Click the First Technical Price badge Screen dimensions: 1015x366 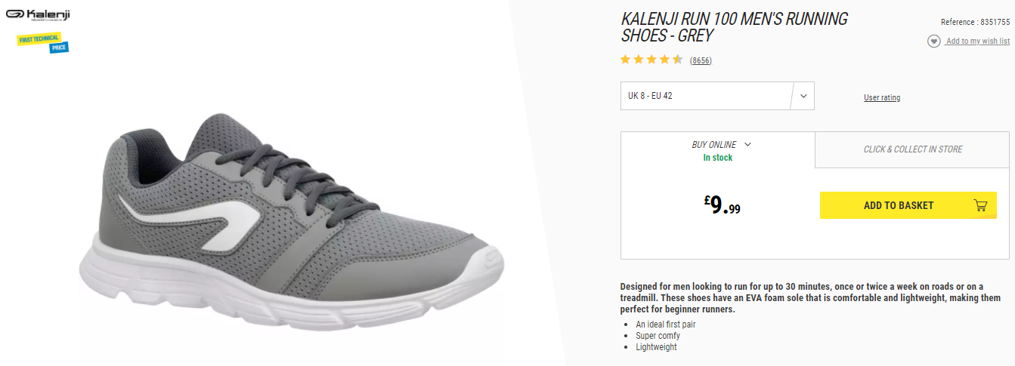[x=43, y=43]
